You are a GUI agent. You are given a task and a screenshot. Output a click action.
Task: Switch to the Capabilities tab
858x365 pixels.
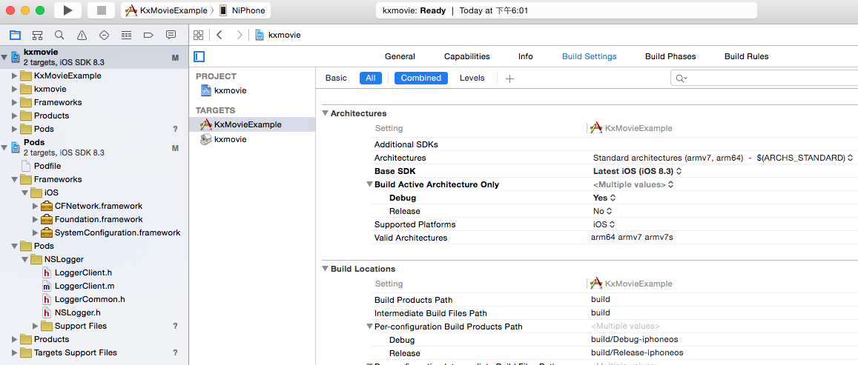(466, 56)
